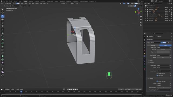Screen dimensions: 173x97
Task: Open the Edit Mode selector dropdown
Action: point(9,4)
